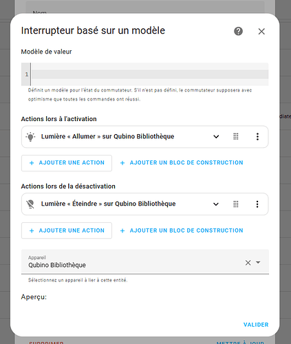Click the light-off icon of Éteindre action
This screenshot has height=344, width=291.
tap(30, 204)
